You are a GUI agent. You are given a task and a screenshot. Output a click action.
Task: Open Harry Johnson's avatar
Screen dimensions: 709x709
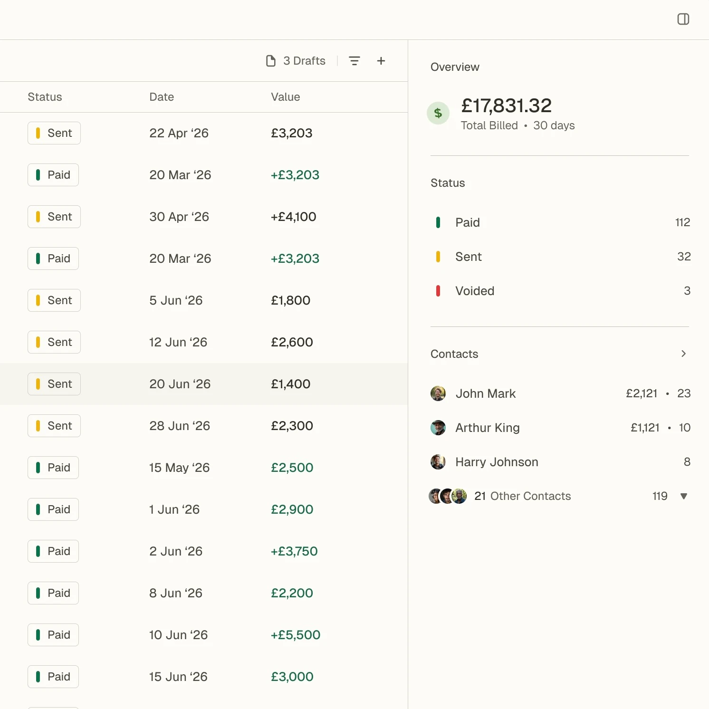tap(438, 462)
